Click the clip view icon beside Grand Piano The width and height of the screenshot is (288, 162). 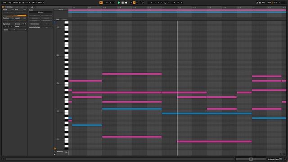[281, 159]
